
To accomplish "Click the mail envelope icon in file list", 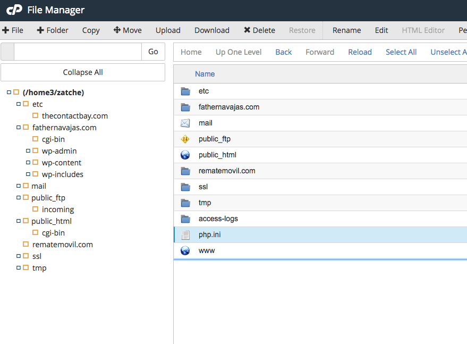I will coord(185,123).
